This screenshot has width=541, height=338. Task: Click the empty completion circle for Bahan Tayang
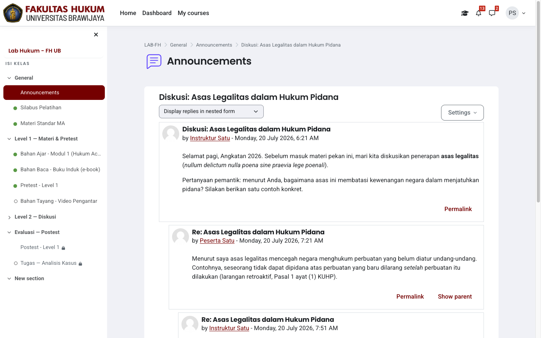pos(16,201)
